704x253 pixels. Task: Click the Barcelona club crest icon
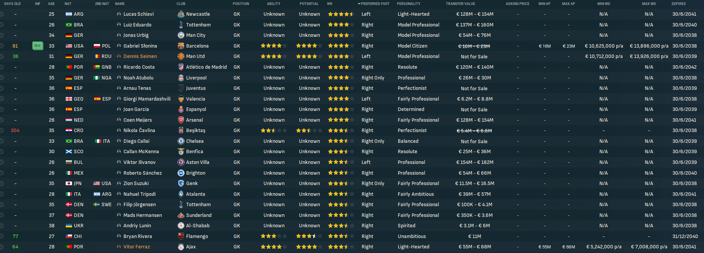point(181,46)
